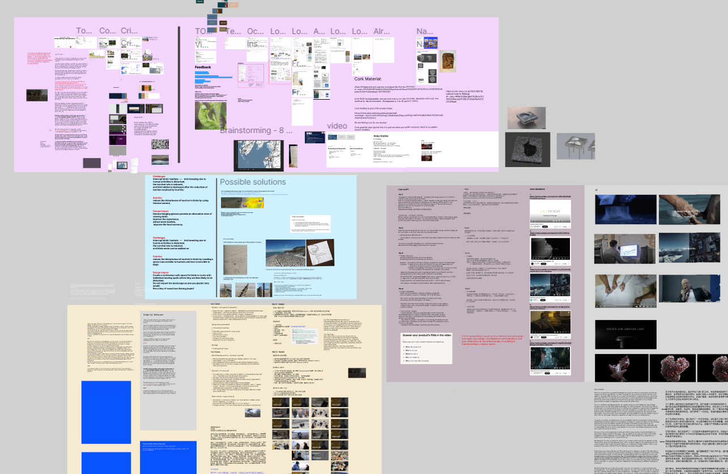Select the 'Feedback' heading text
Viewport: 728px width, 474px height.
click(203, 67)
